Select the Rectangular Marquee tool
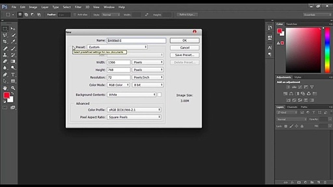Screen dimensions: 333x187 (5, 29)
